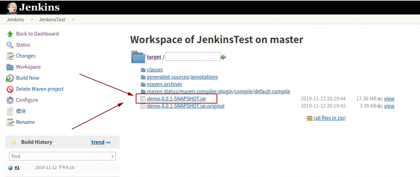Viewport: 420px width, 177px height.
Task: Open the classes folder link
Action: pyautogui.click(x=155, y=70)
